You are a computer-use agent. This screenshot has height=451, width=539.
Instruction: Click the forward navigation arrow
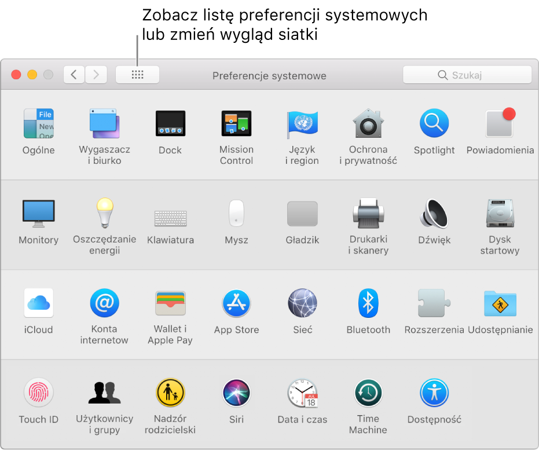pos(96,75)
